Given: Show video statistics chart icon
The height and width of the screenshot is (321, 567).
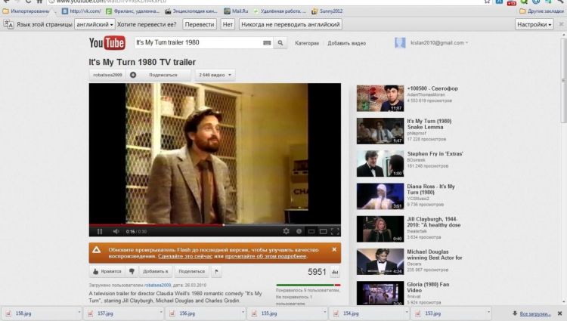Looking at the screenshot, I should tap(335, 271).
